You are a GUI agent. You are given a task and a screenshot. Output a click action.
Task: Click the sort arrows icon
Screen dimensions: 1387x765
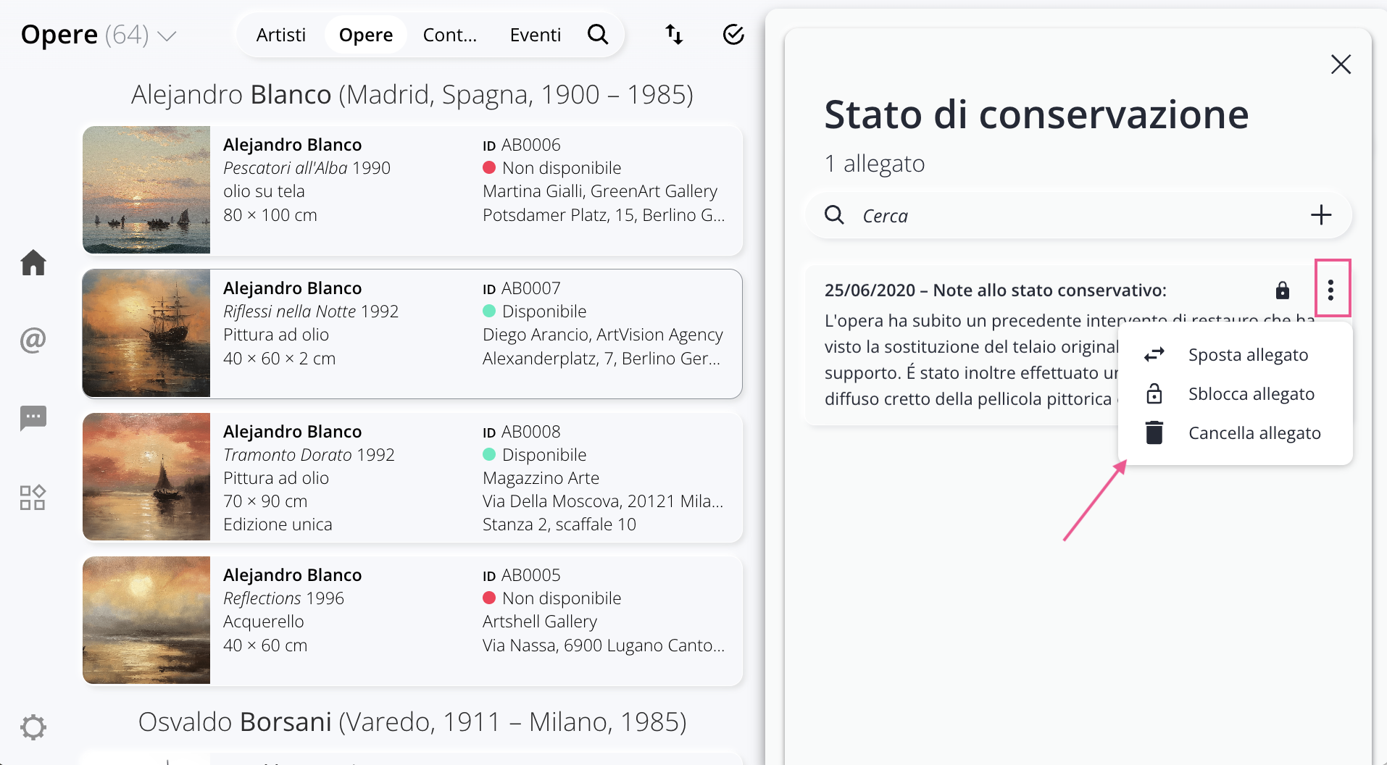point(674,35)
